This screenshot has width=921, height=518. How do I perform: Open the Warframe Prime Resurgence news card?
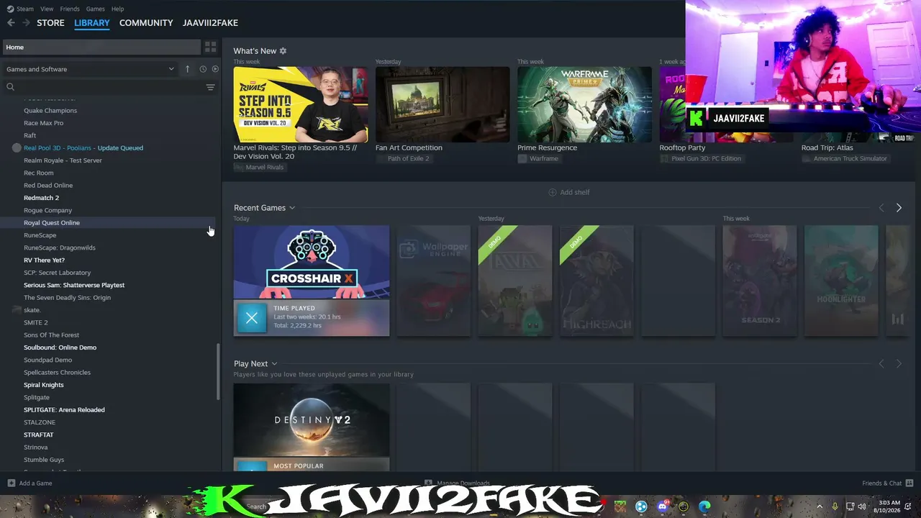click(584, 104)
